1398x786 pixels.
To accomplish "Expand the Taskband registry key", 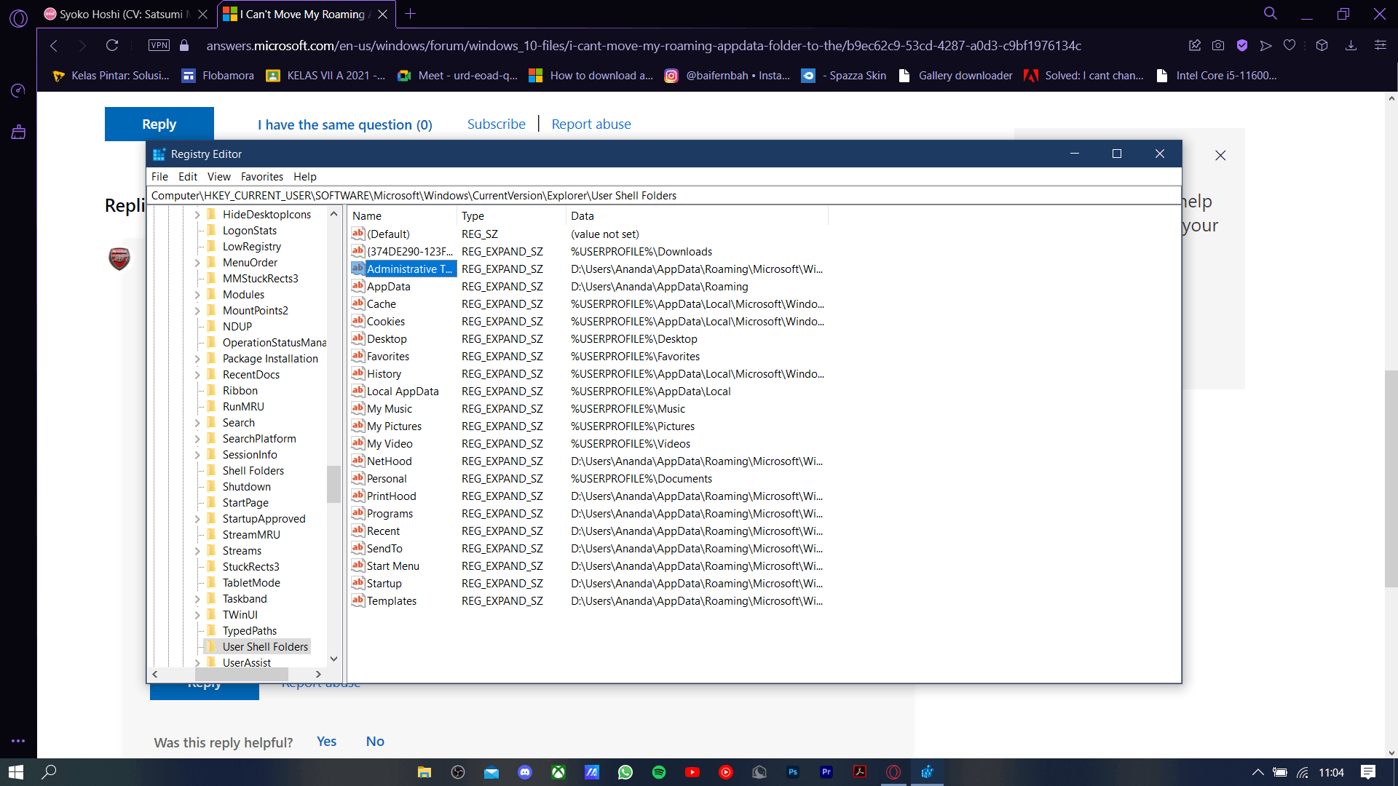I will (x=197, y=599).
